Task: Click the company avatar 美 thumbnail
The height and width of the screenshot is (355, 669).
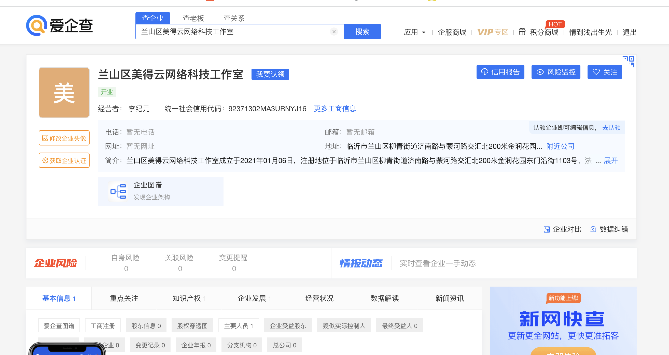Action: 64,93
